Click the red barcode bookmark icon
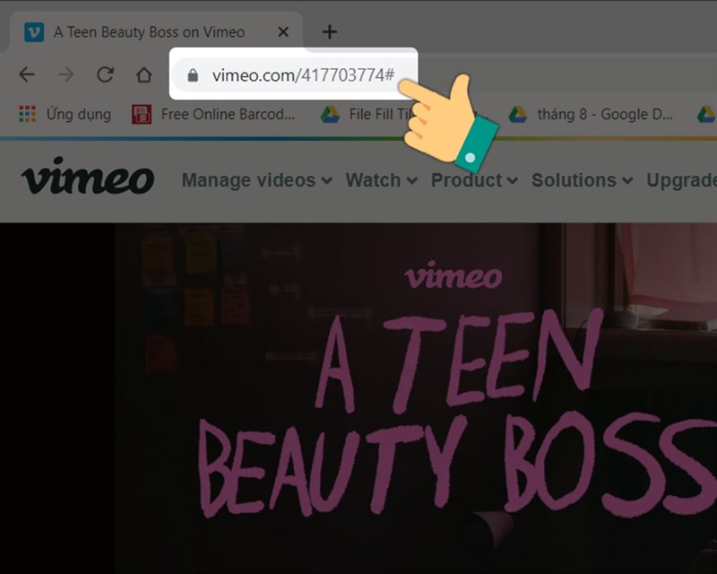Viewport: 717px width, 574px height. tap(142, 115)
